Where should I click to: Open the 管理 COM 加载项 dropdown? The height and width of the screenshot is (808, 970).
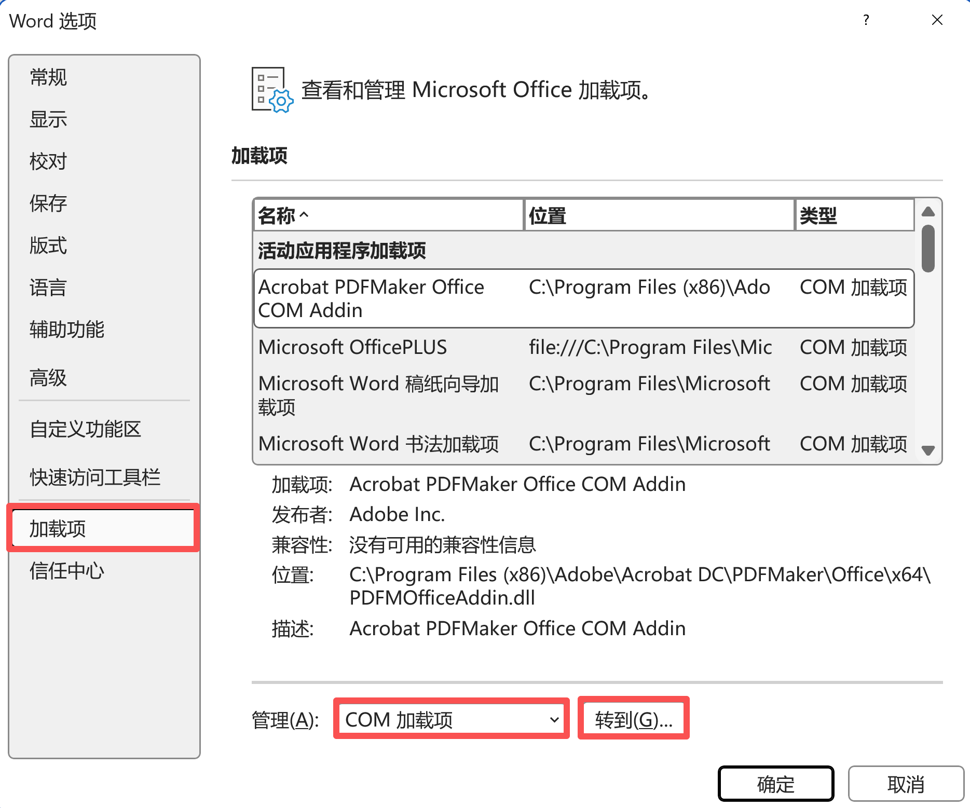tap(451, 719)
